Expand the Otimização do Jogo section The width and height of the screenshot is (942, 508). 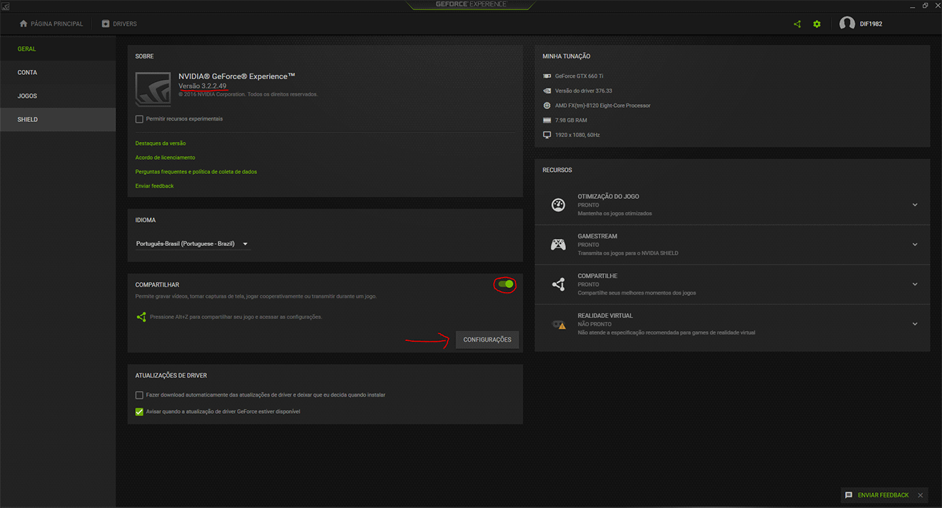click(x=915, y=205)
